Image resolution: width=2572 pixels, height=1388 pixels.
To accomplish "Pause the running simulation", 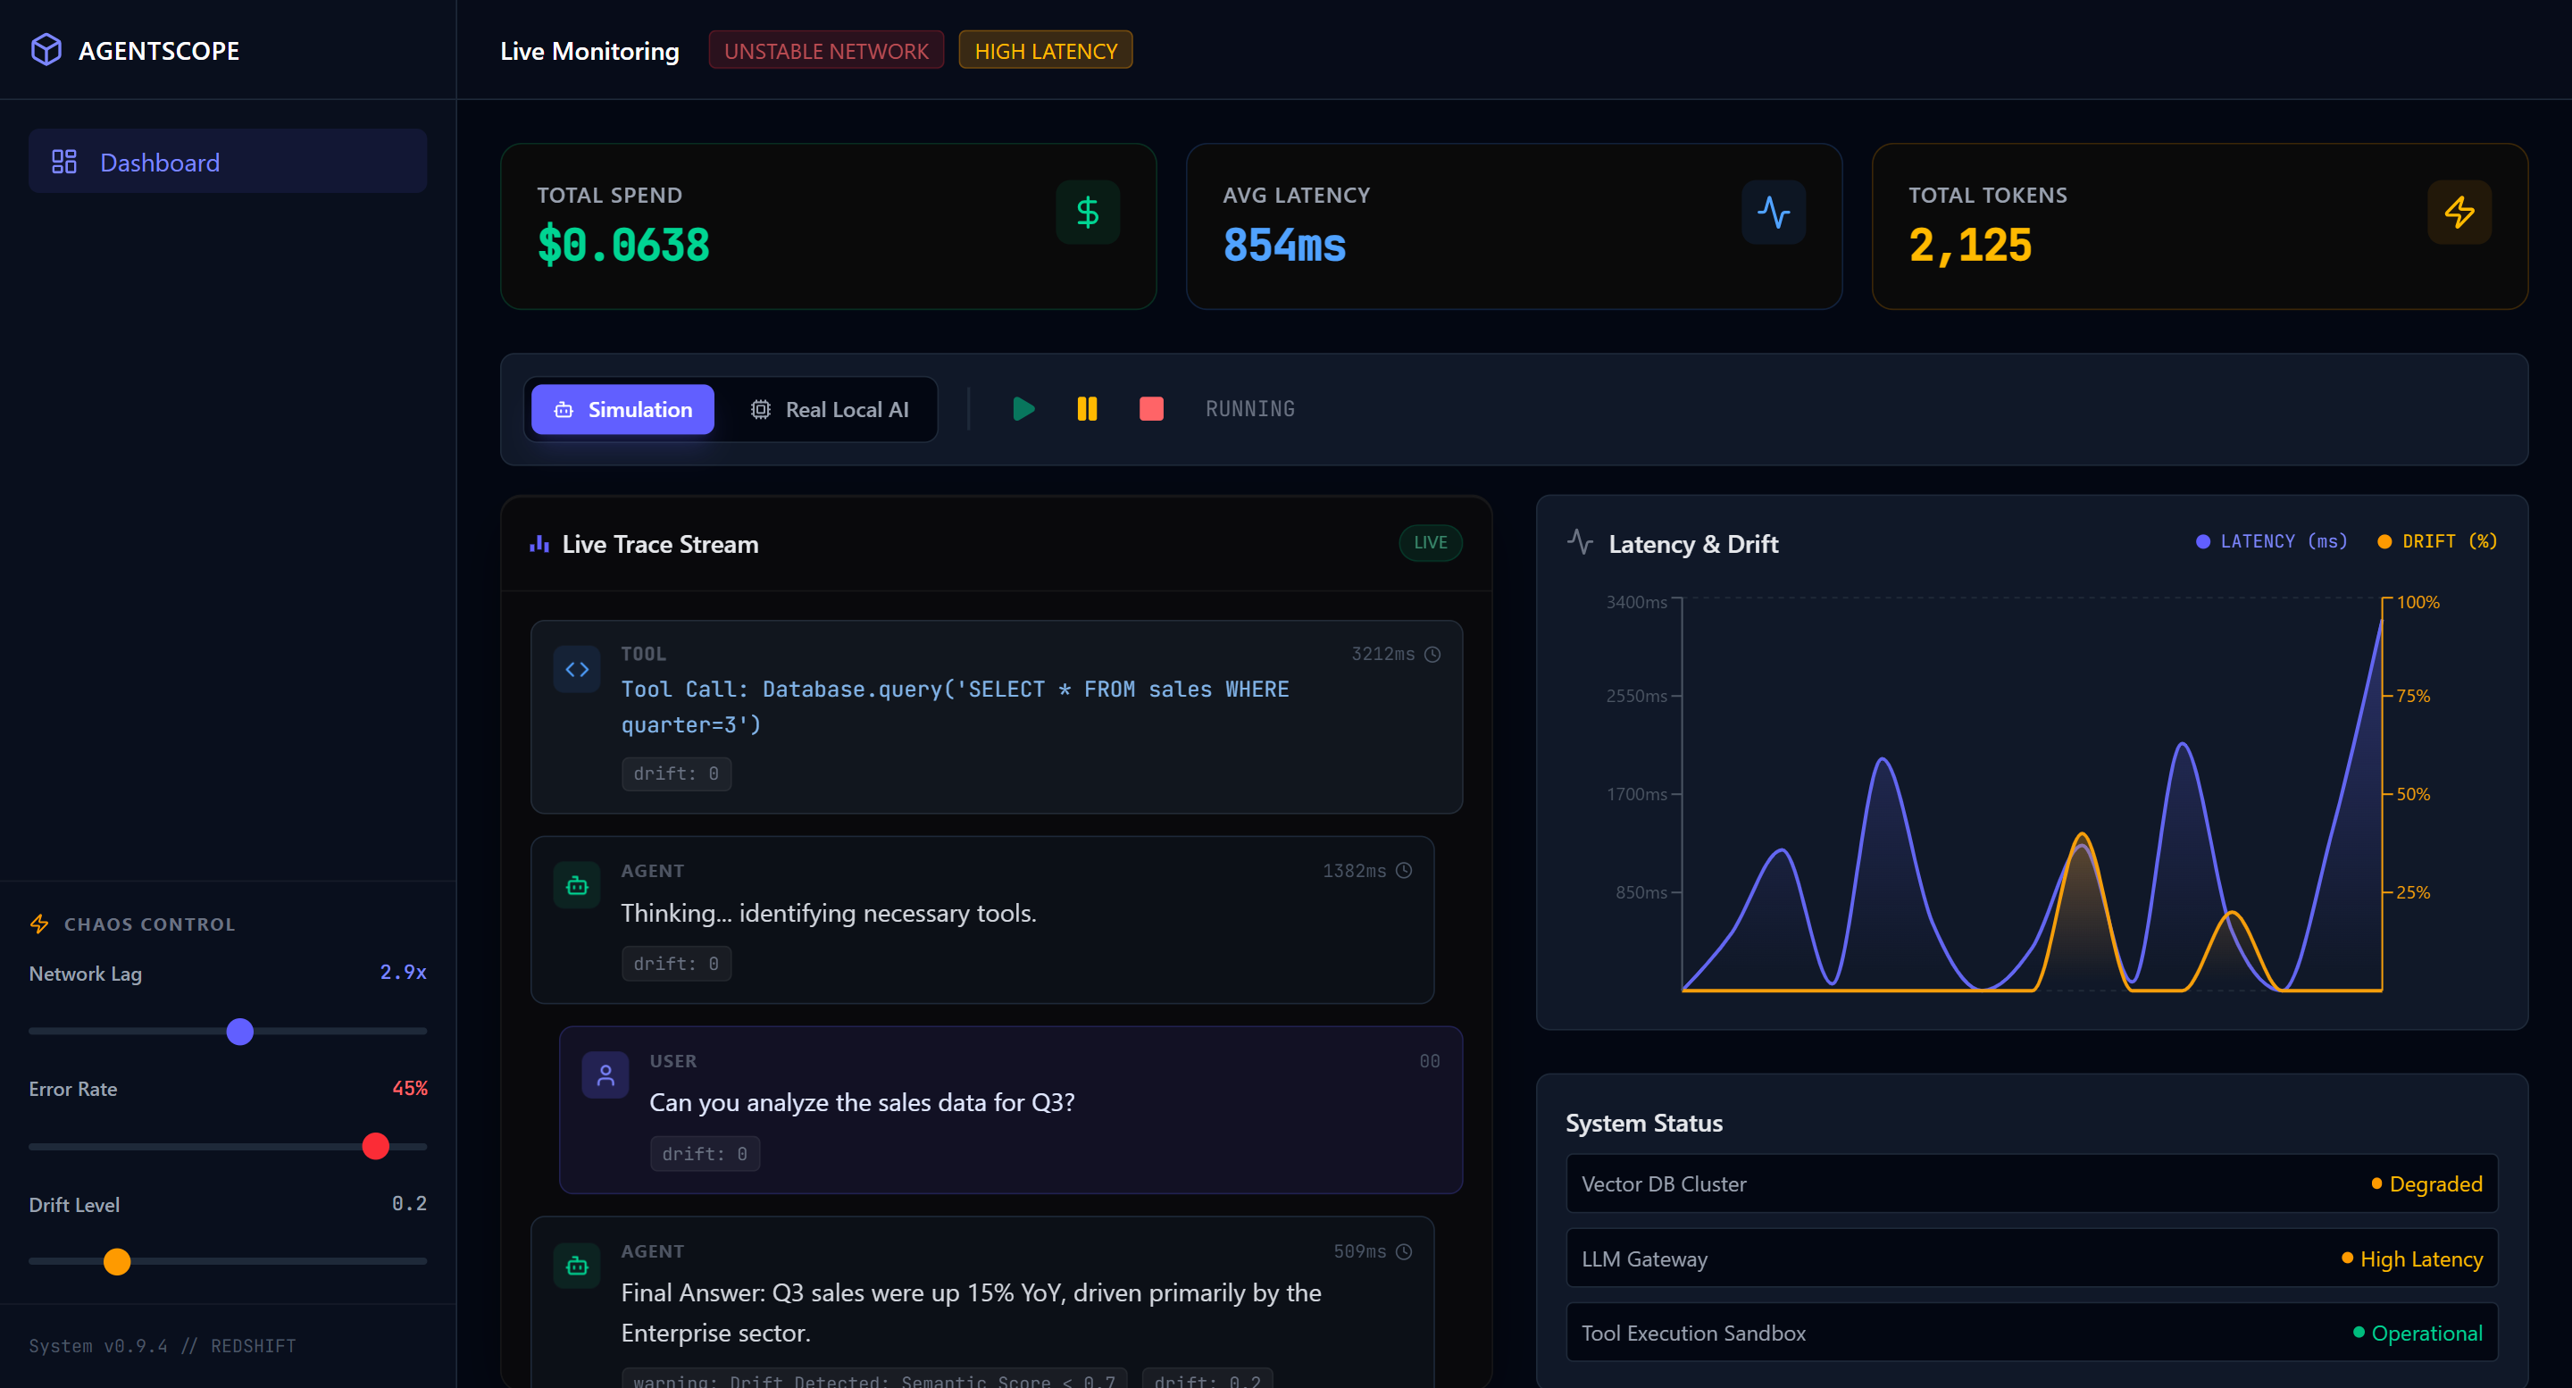I will (1086, 408).
